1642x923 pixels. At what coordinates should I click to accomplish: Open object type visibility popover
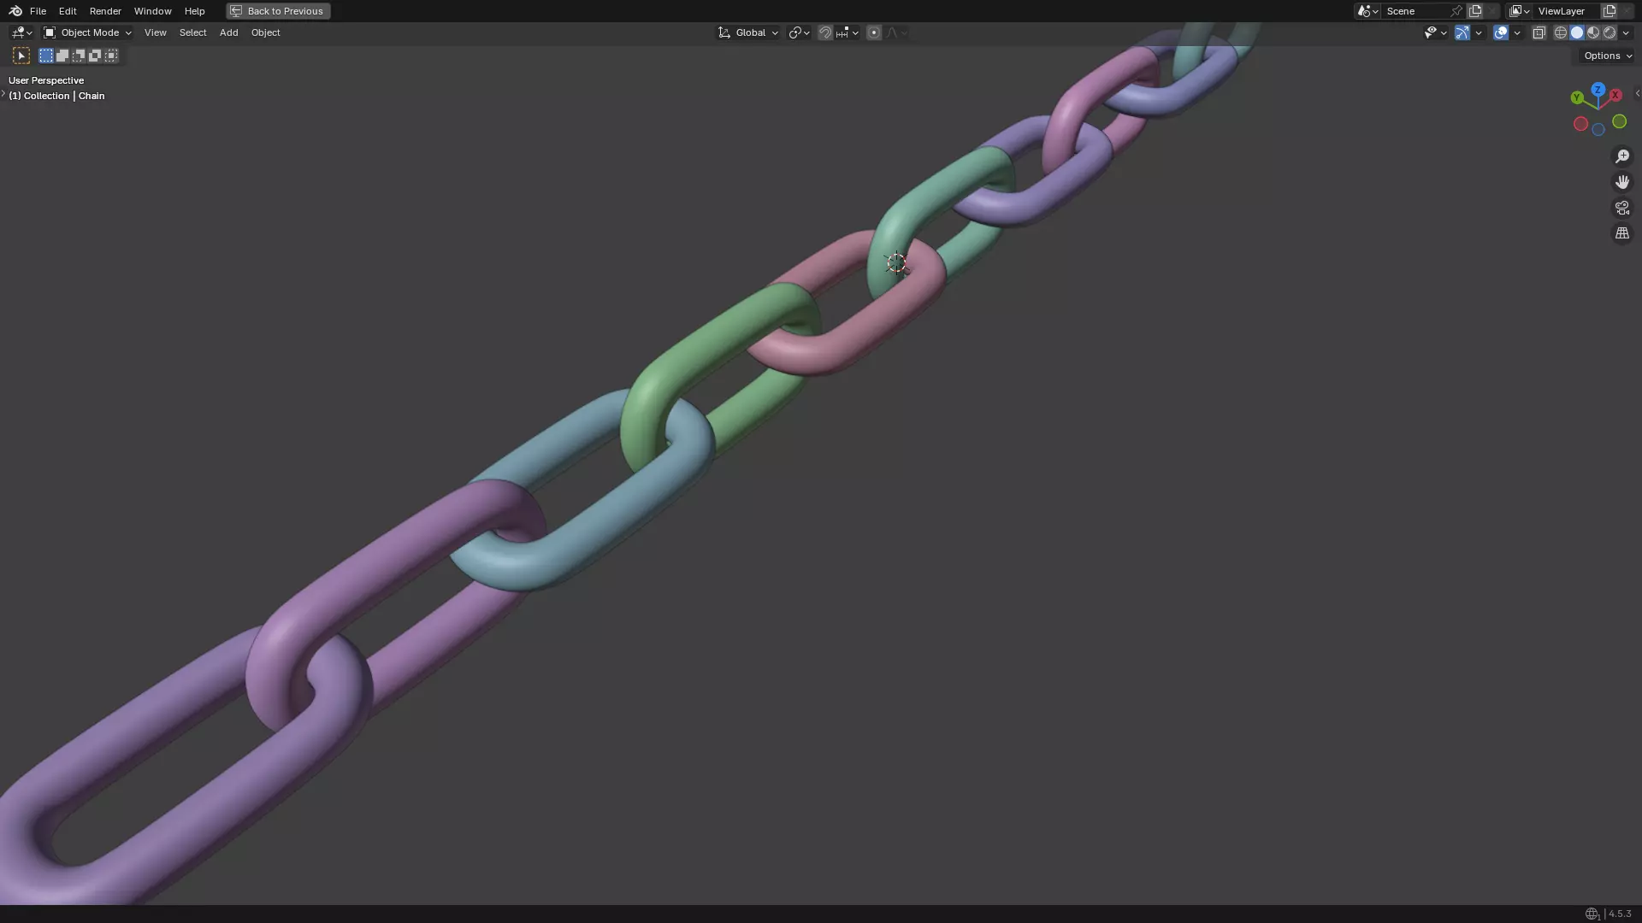point(1435,32)
